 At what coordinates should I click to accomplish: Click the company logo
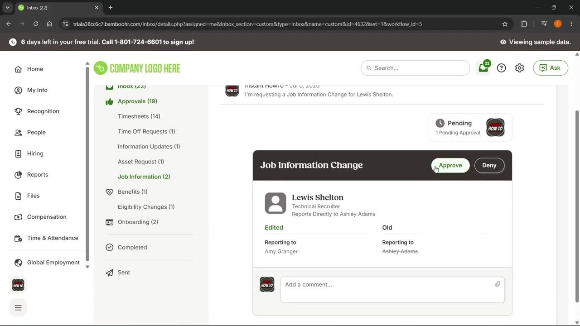pos(137,68)
